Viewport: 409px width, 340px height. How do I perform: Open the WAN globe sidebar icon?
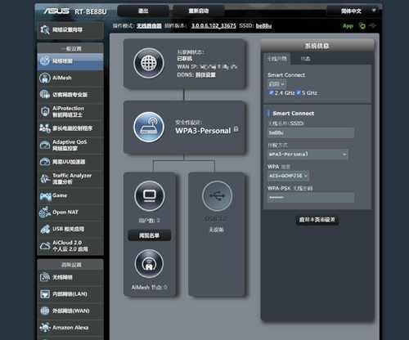tap(45, 311)
